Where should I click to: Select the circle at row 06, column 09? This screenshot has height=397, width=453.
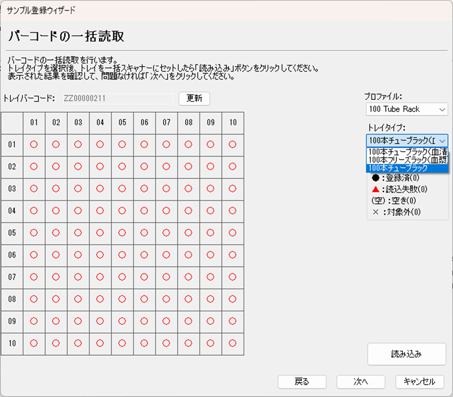tap(211, 255)
